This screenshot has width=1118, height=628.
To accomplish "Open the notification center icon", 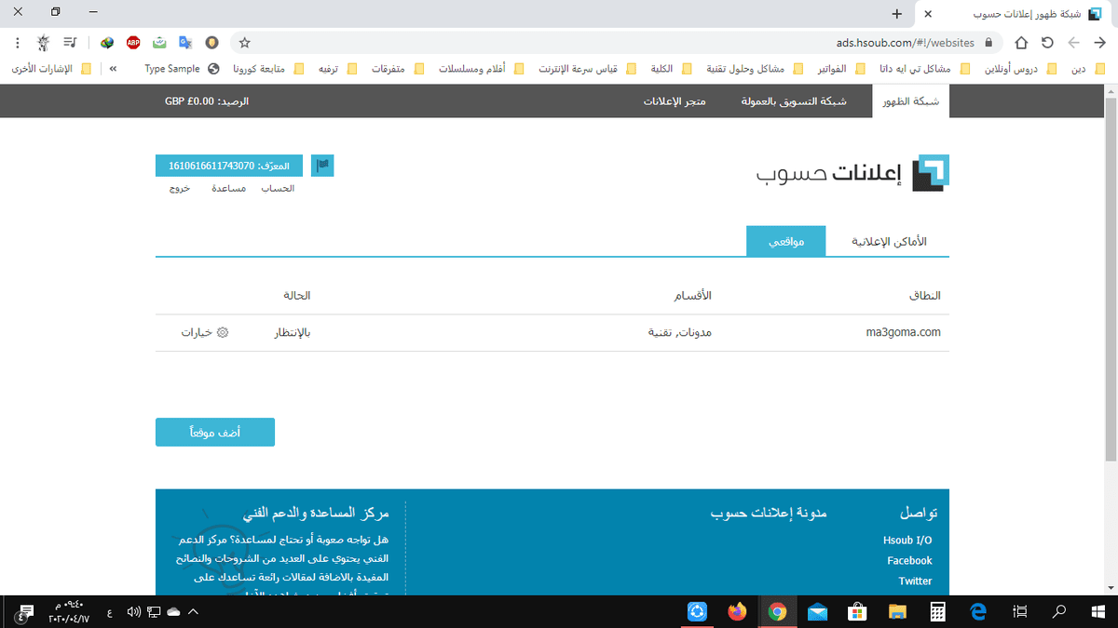I will pyautogui.click(x=26, y=611).
